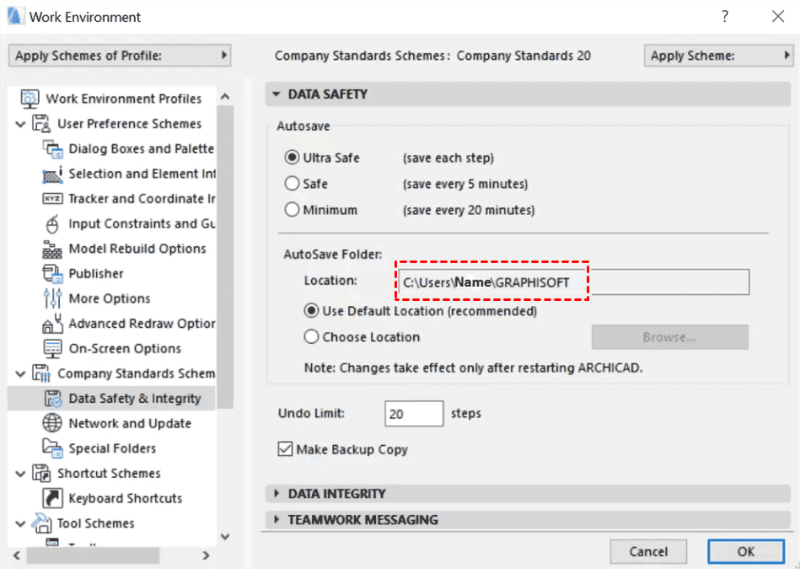Click the Cancel button

648,552
